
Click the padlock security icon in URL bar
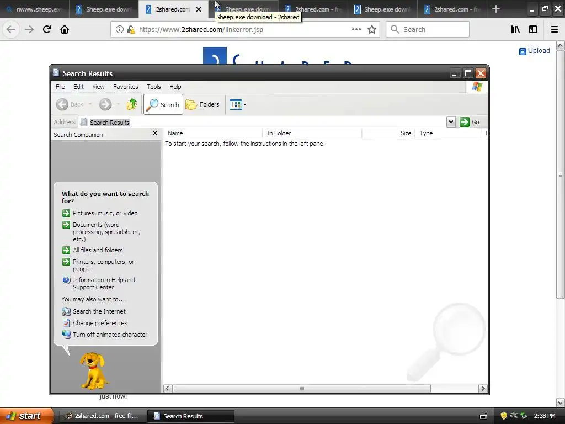131,29
